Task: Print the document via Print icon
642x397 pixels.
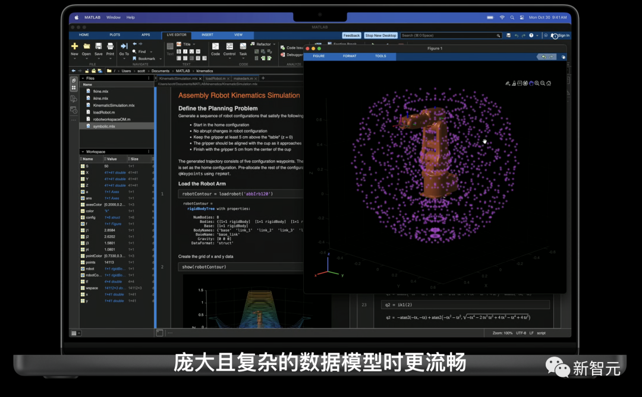Action: click(x=110, y=46)
